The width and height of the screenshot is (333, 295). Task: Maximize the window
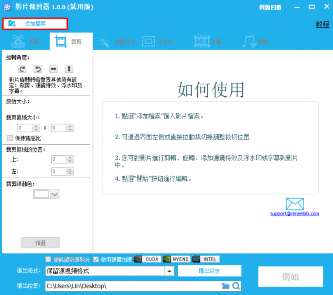coord(312,7)
